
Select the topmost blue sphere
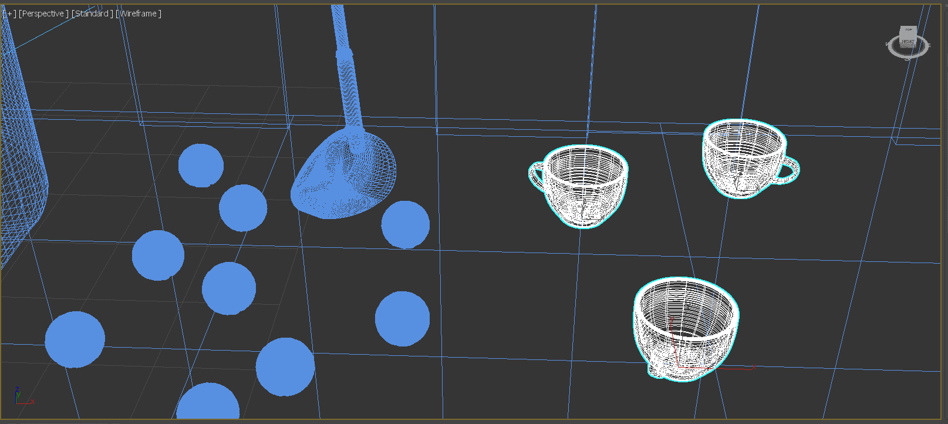coord(201,166)
